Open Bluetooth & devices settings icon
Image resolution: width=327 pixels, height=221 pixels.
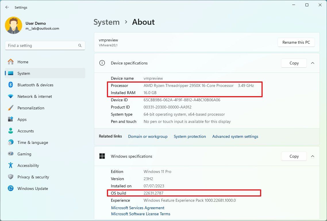click(11, 85)
